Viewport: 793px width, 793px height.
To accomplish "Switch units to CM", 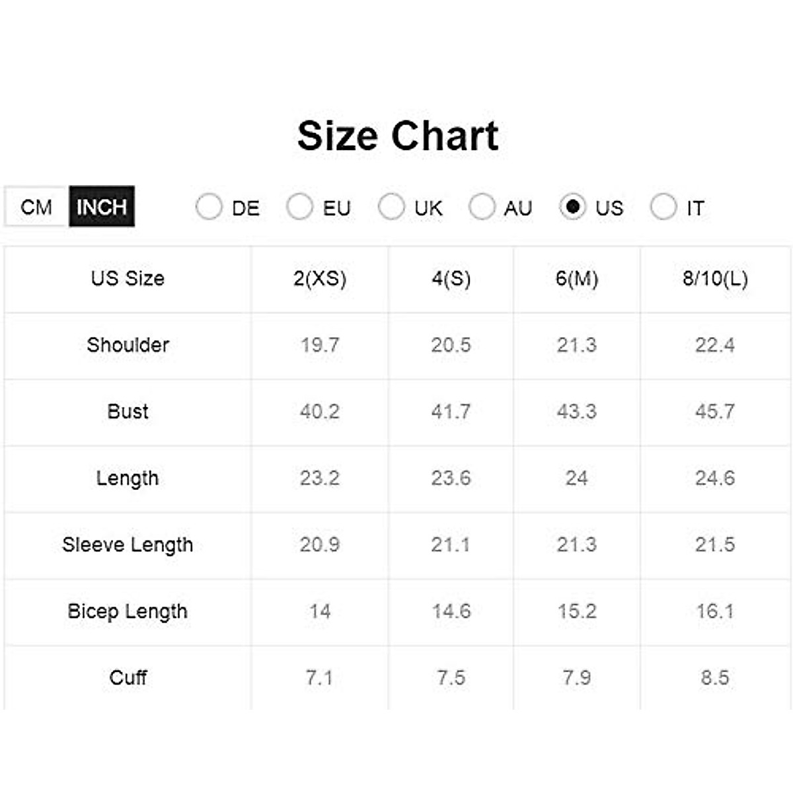I will pos(36,207).
